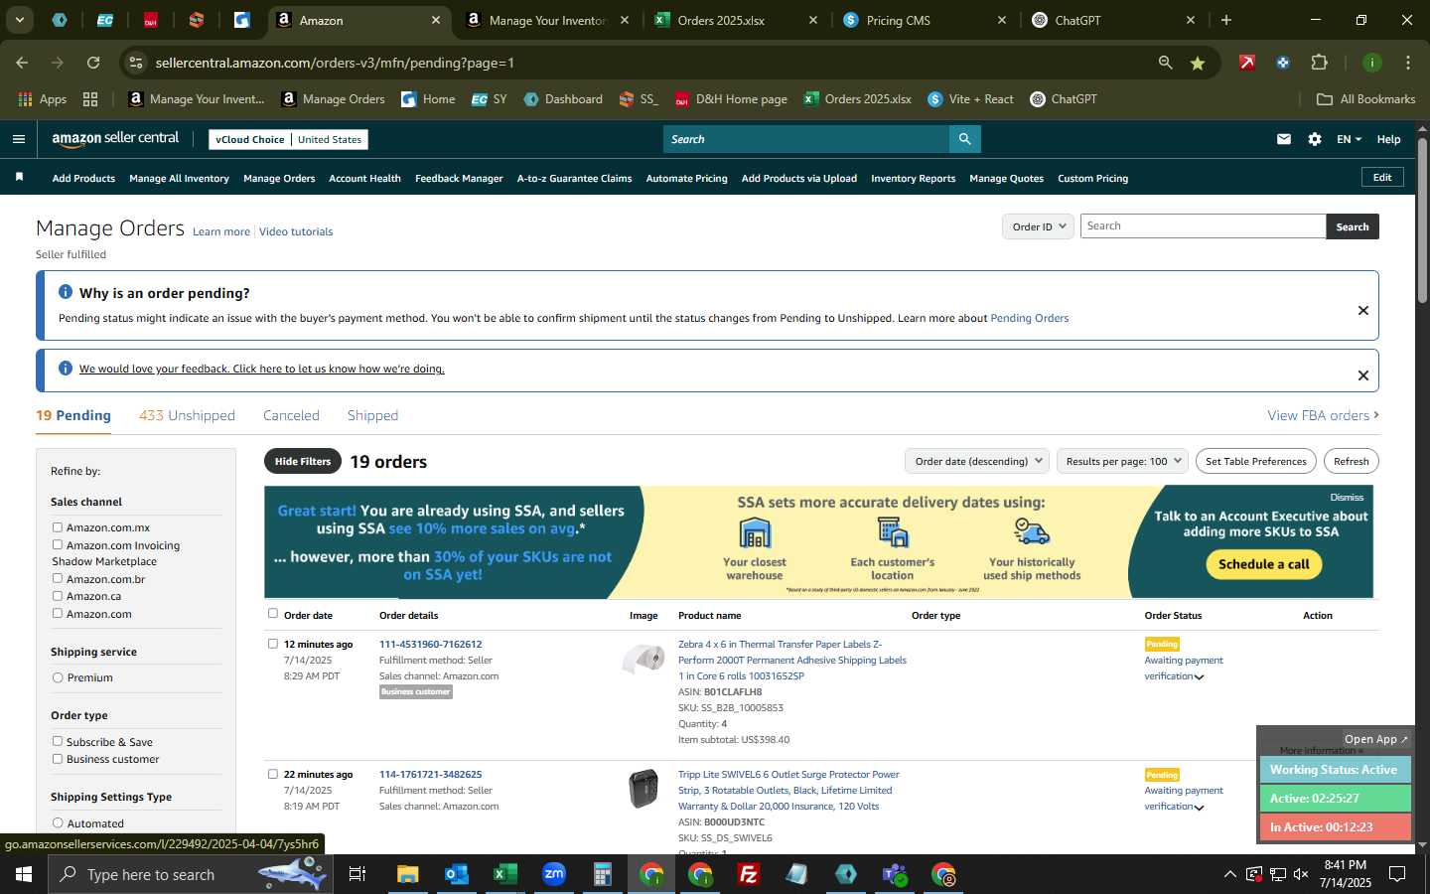Click the Zebra labels product thumbnail

(643, 659)
